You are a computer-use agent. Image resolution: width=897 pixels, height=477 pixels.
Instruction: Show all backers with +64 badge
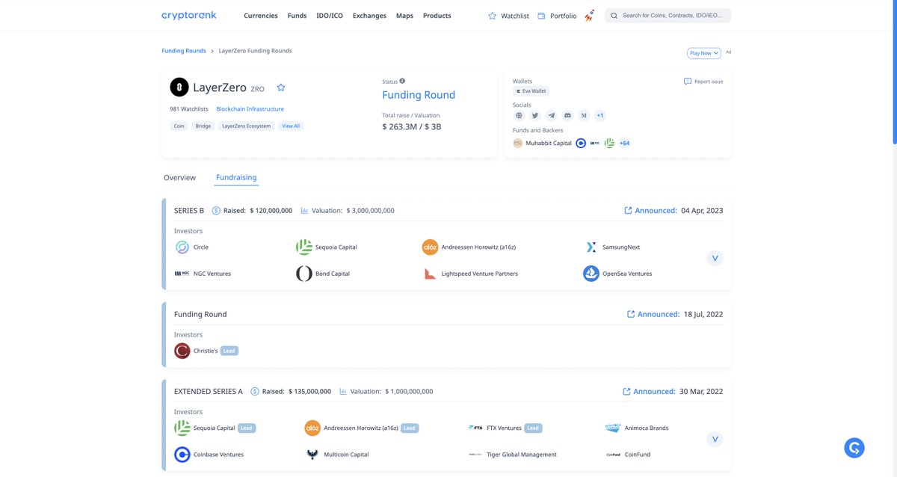pos(625,143)
